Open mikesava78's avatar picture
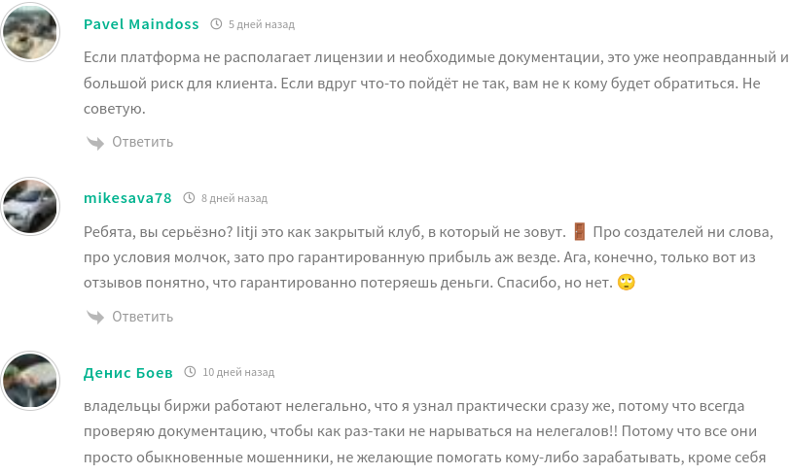The width and height of the screenshot is (791, 475). (32, 206)
